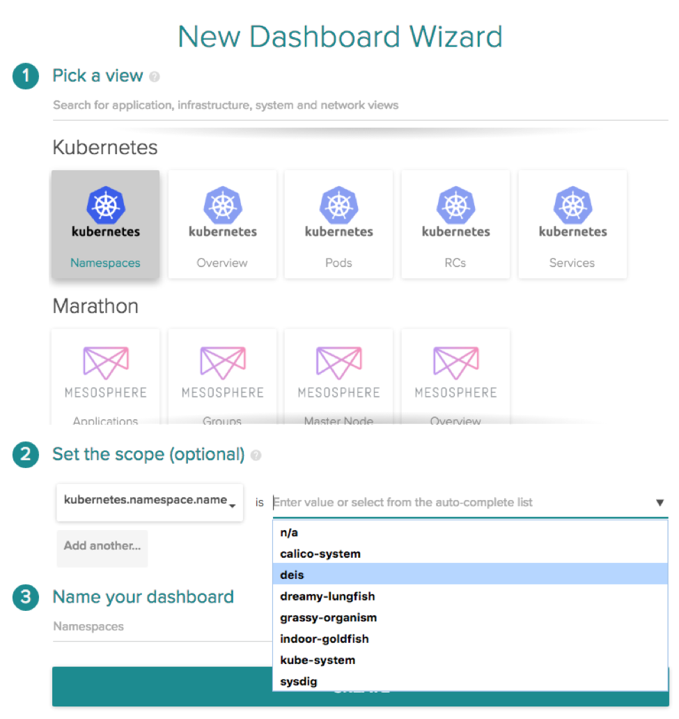
Task: Collapse the auto-complete list with the arrow
Action: pos(660,503)
